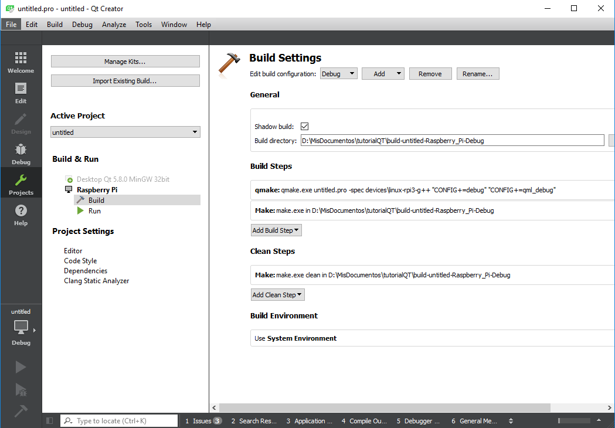The image size is (615, 428).
Task: Open the Analyze menu
Action: pos(114,24)
